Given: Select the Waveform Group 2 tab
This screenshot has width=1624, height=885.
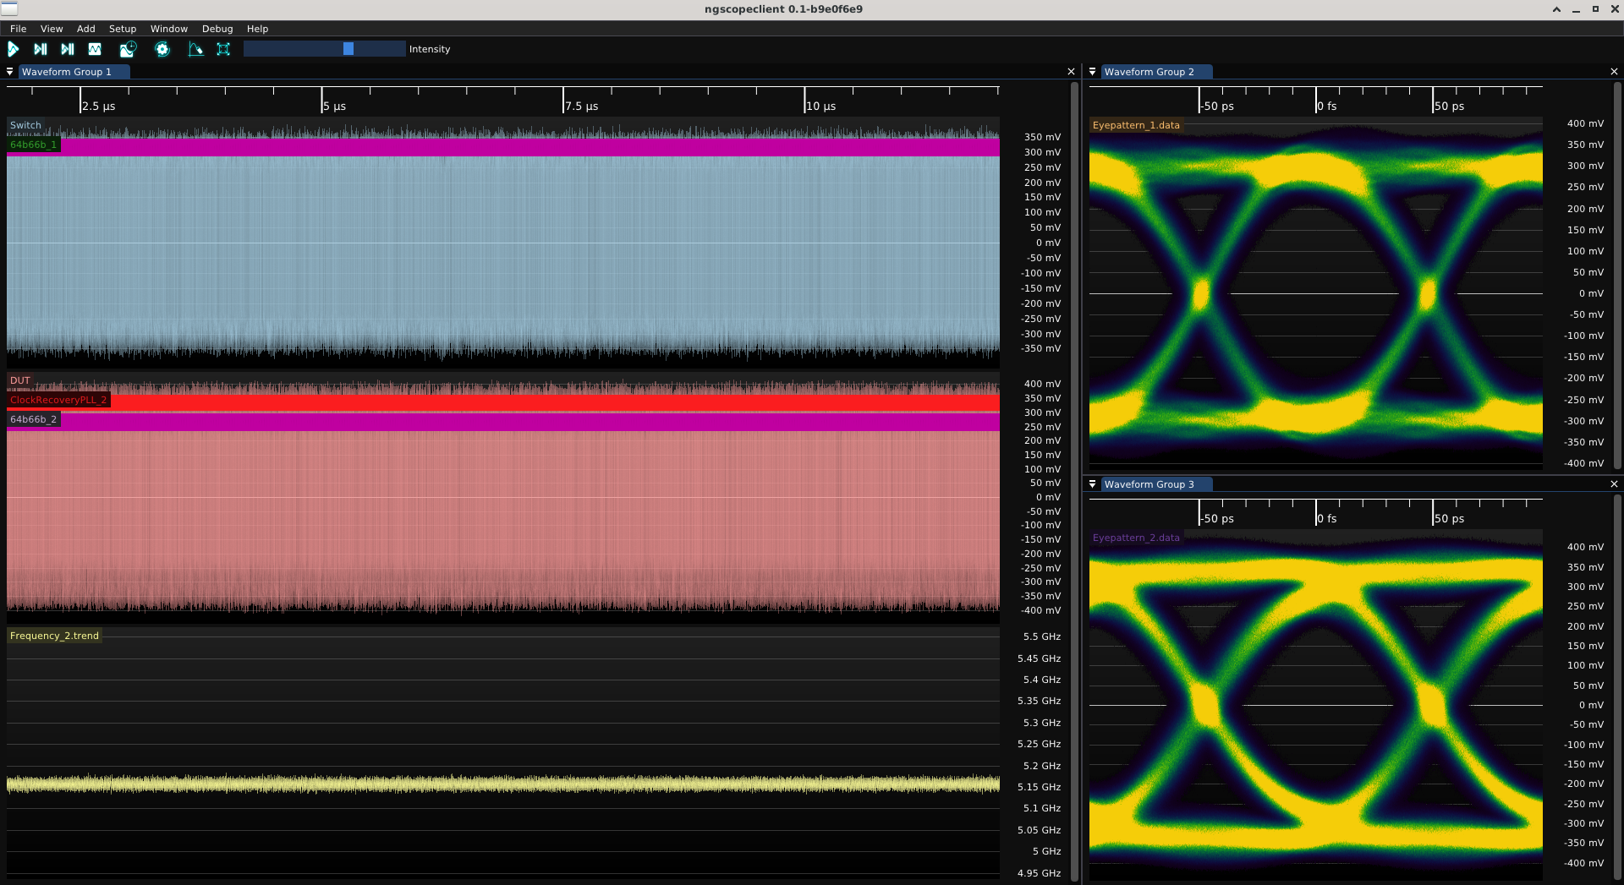Looking at the screenshot, I should click(1156, 72).
